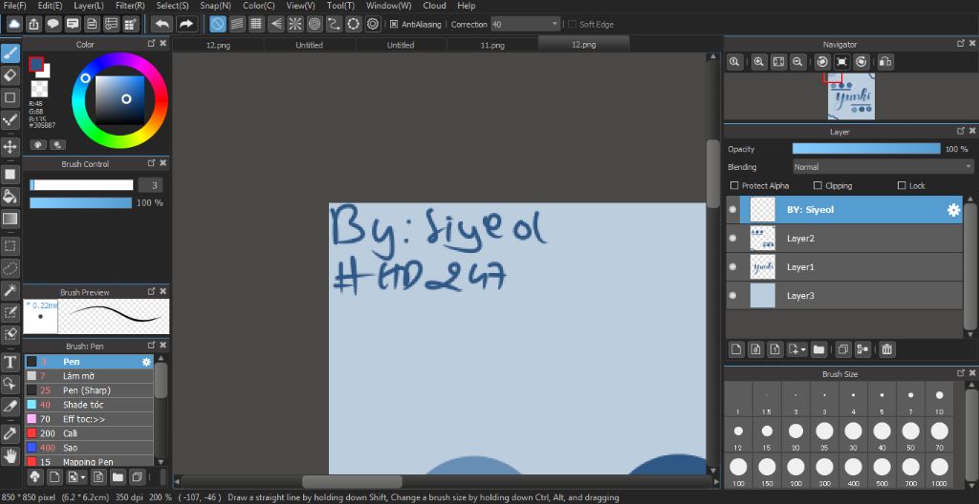Switch to the first Untitled tab

click(x=309, y=45)
